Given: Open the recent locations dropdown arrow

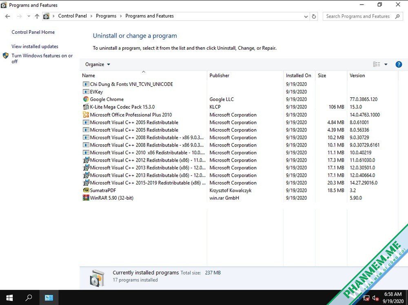Looking at the screenshot, I should (29, 16).
